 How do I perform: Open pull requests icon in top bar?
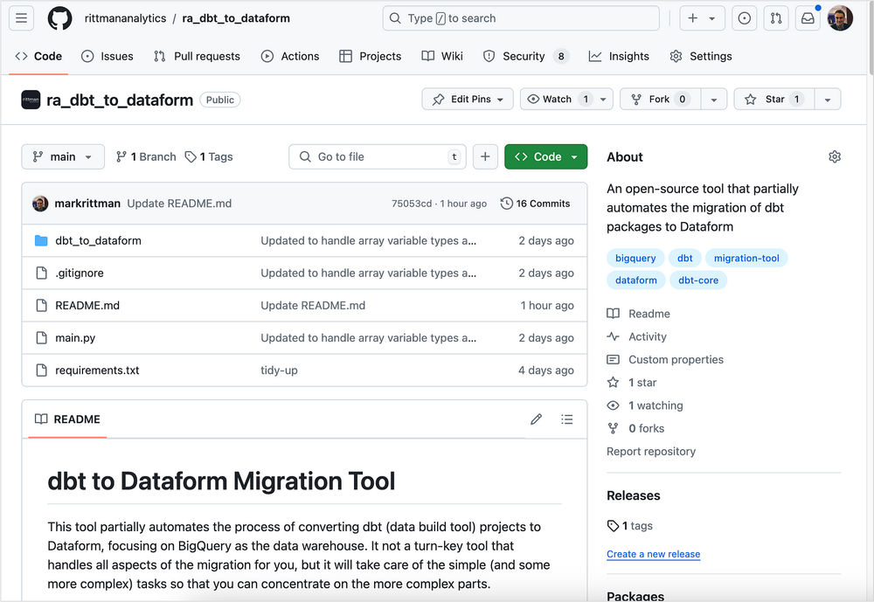[776, 18]
